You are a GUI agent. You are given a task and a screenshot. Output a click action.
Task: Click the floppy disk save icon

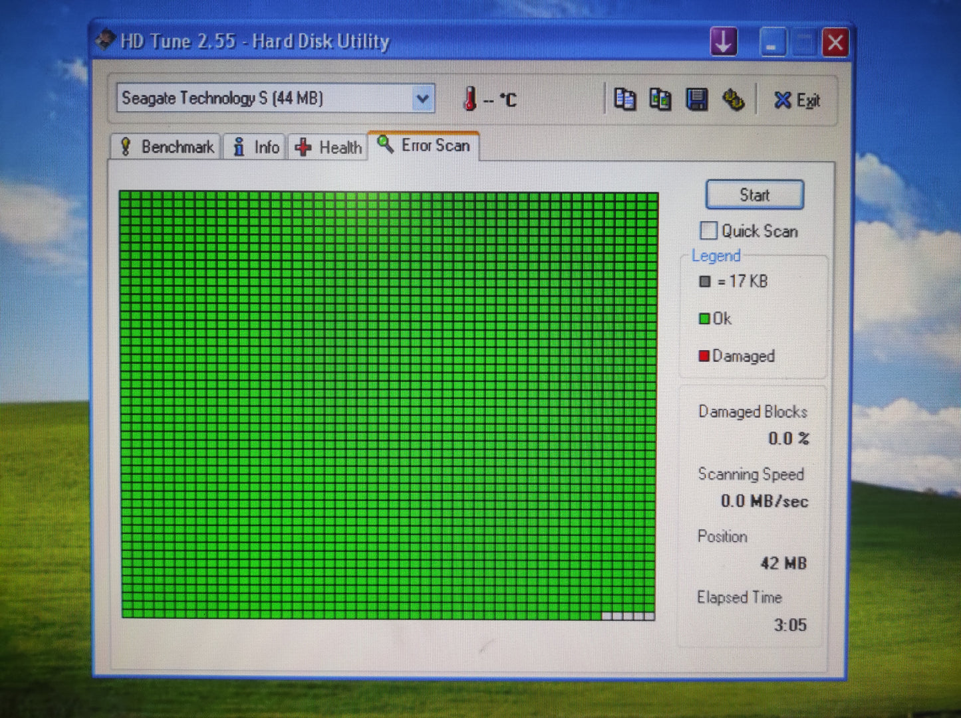click(696, 100)
